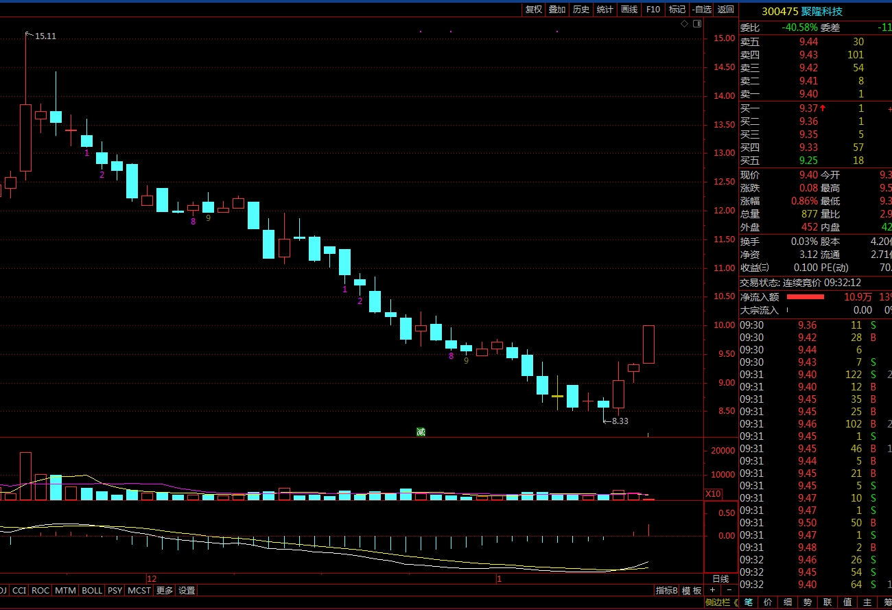Click the 卖三 ask row at 9.42

tap(815, 68)
